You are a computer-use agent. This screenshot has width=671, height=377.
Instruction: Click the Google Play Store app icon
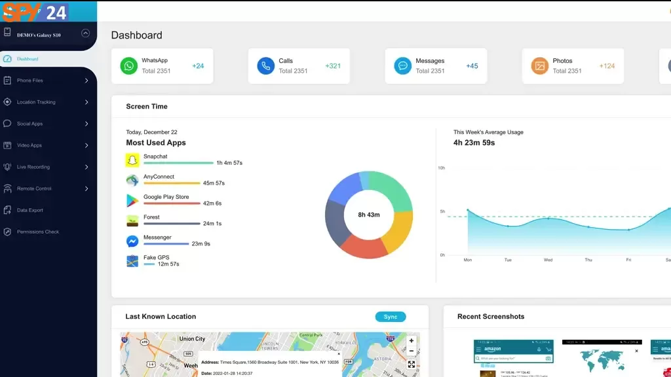(132, 200)
